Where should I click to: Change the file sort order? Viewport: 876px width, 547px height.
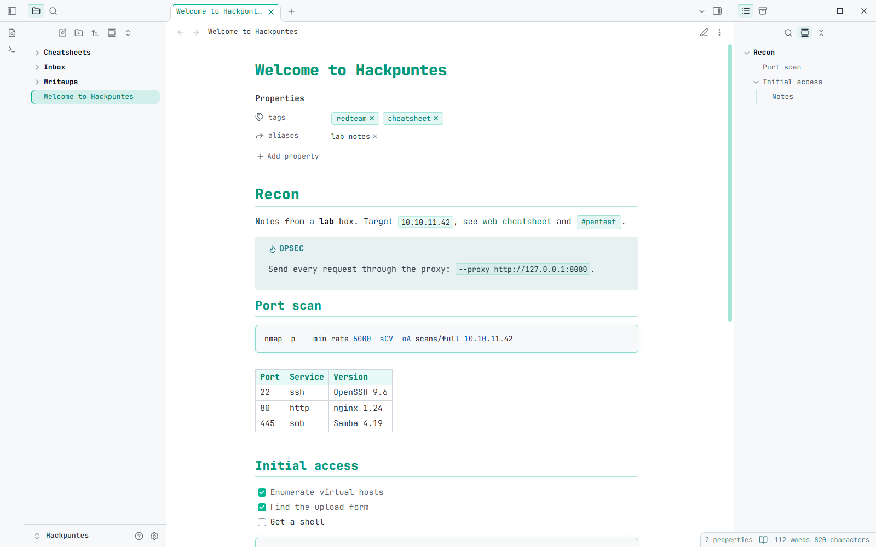pos(95,33)
